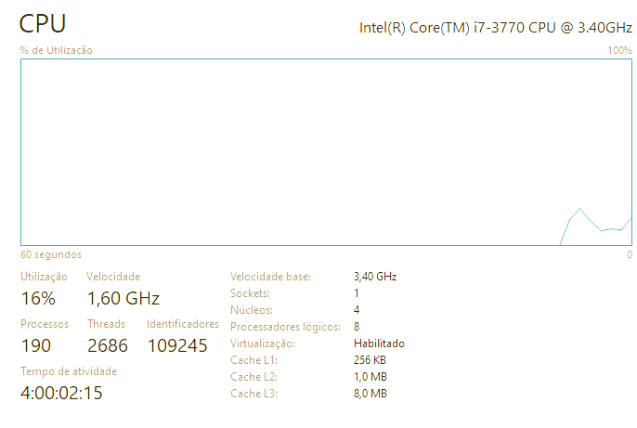Select the Velocidade base 3,40 GHz value
Screen dimensions: 637x428
click(x=375, y=277)
